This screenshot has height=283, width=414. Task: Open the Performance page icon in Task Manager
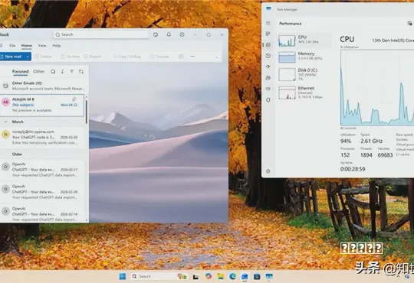tap(268, 45)
